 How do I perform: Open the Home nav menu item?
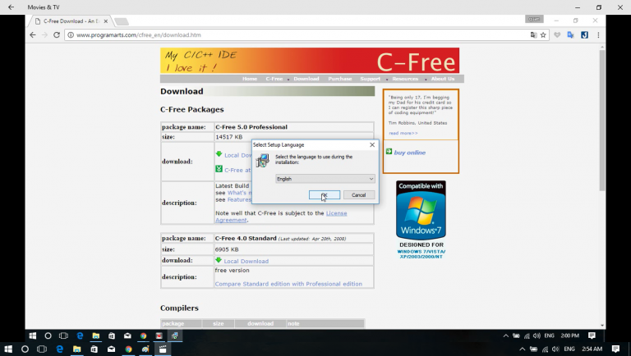[250, 79]
